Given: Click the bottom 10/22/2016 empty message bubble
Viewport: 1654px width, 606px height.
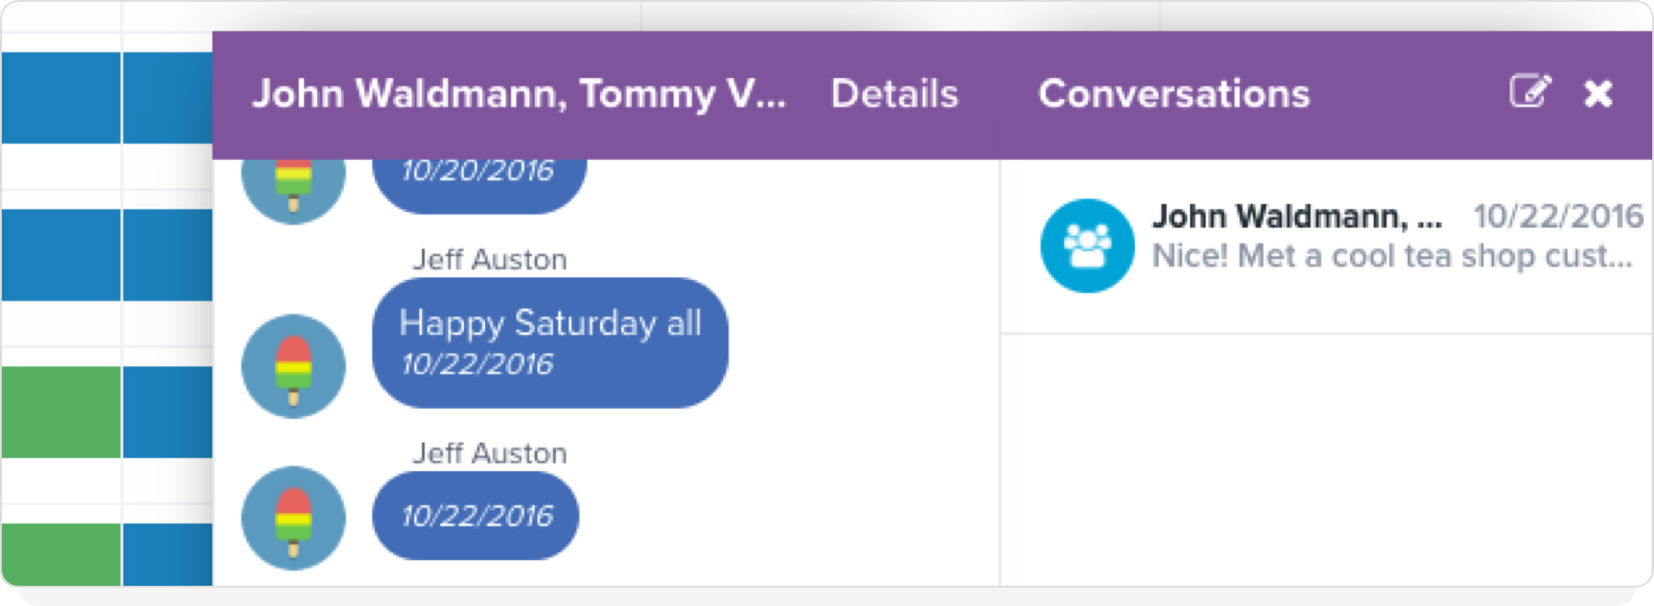Looking at the screenshot, I should [476, 516].
